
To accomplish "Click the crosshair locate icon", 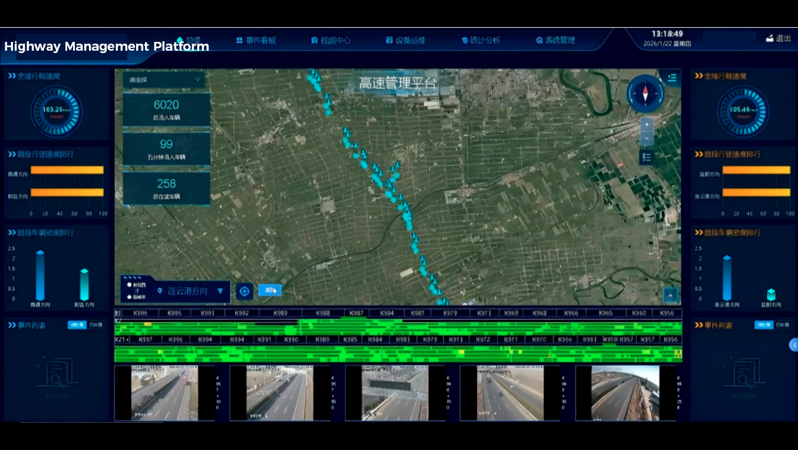I will 245,291.
